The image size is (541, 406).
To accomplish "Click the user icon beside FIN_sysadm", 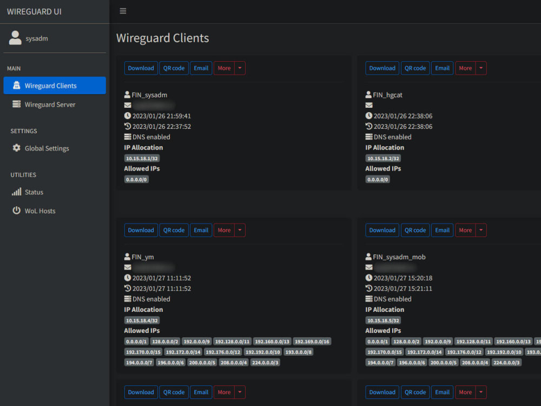I will click(x=128, y=94).
